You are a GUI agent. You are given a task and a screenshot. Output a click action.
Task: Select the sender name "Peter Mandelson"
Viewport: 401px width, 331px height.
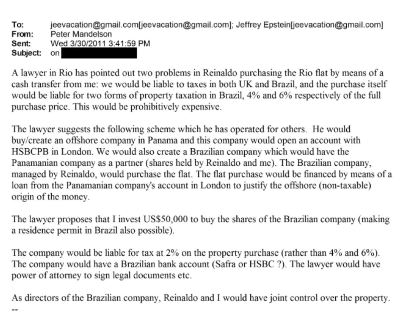81,34
